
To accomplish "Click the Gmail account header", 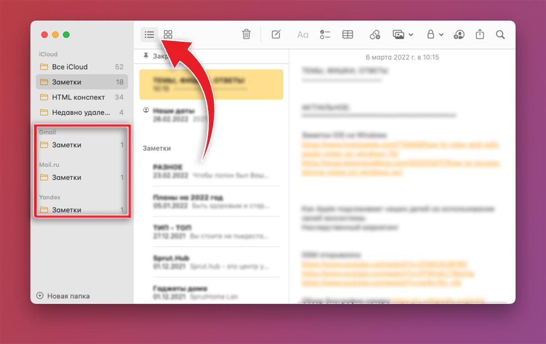I will pos(48,132).
